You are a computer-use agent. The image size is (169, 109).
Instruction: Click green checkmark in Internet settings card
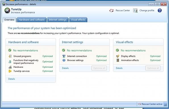pyautogui.click(x=64, y=50)
